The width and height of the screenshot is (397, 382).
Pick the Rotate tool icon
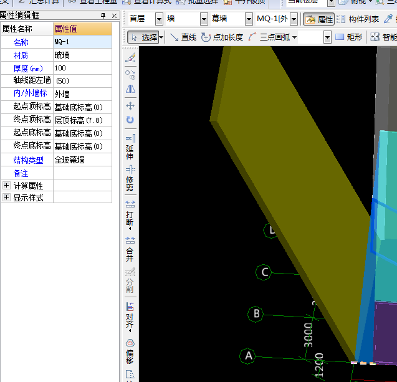coord(130,120)
